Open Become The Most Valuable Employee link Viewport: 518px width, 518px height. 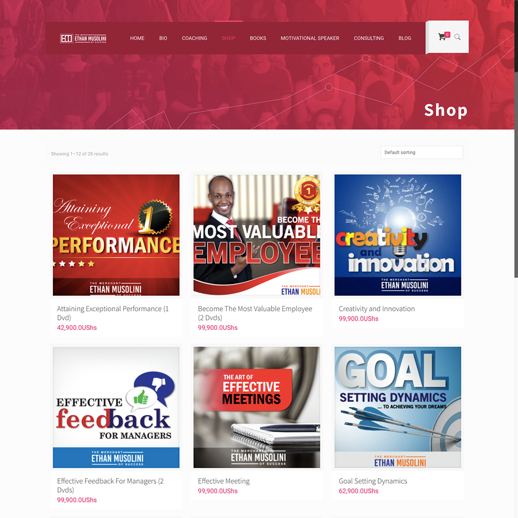(255, 313)
